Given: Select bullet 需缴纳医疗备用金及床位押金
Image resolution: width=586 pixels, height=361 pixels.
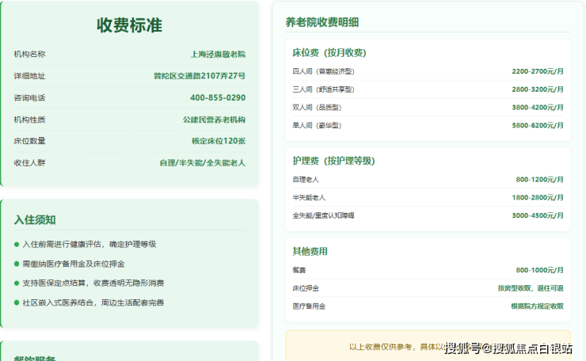Looking at the screenshot, I should [x=74, y=264].
